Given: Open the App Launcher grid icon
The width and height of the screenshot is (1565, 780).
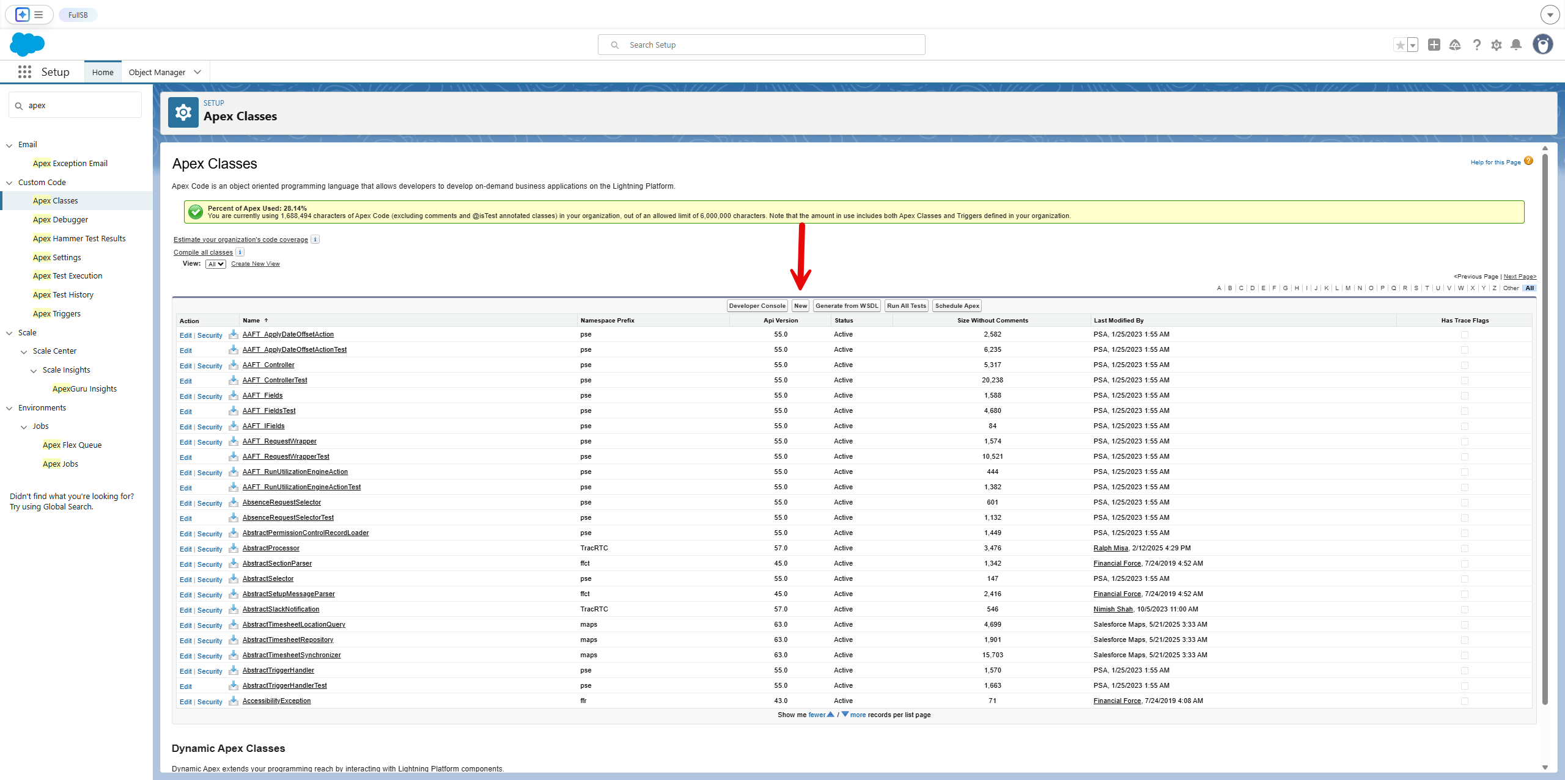Looking at the screenshot, I should 24,72.
